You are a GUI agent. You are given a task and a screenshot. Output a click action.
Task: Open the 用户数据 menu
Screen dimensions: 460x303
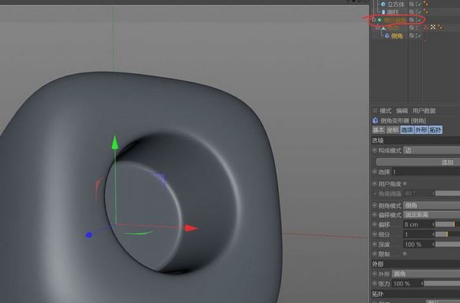(x=424, y=111)
